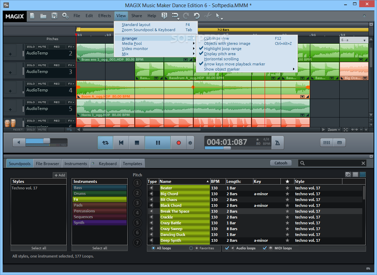
Task: Open a project with the folder icon
Action: pyautogui.click(x=43, y=16)
